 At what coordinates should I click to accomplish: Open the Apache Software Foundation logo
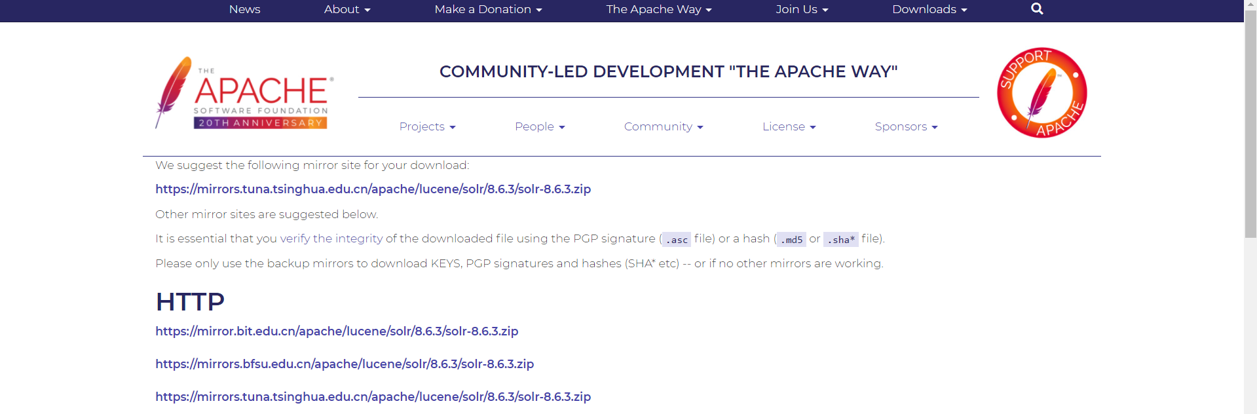pos(244,92)
